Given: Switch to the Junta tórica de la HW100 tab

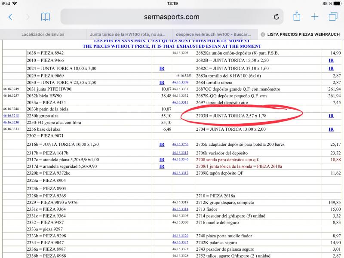Looking at the screenshot, I should pos(128,34).
